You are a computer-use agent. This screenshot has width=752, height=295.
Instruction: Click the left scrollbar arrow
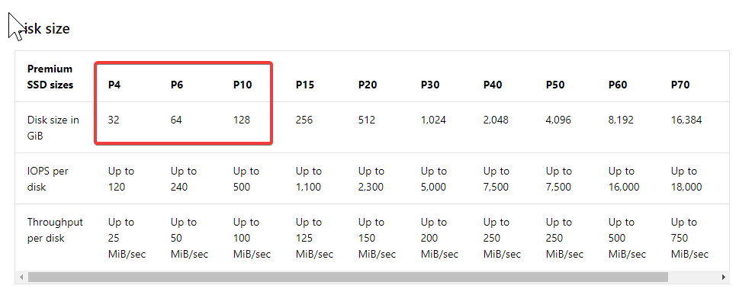[x=21, y=277]
